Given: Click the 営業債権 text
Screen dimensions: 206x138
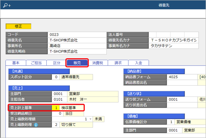Looking at the screenshot, I should 183,122.
